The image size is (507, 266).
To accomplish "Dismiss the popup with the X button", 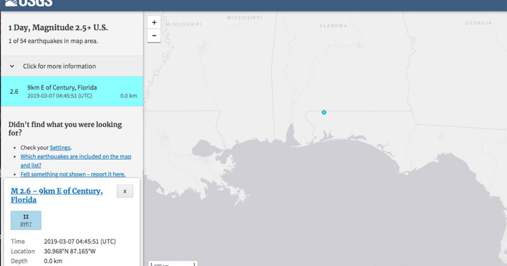I will (x=125, y=191).
